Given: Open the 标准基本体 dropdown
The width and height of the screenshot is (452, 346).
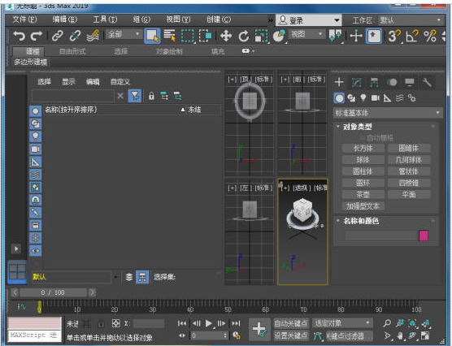Looking at the screenshot, I should tap(388, 113).
